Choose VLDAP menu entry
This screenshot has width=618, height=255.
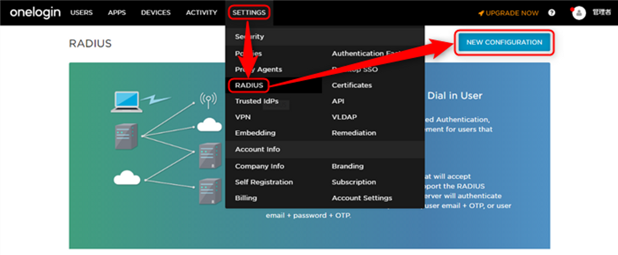pos(344,117)
